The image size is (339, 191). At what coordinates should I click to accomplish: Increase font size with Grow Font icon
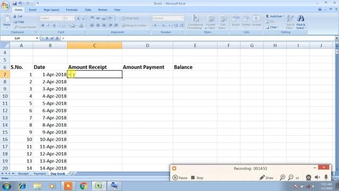78,19
